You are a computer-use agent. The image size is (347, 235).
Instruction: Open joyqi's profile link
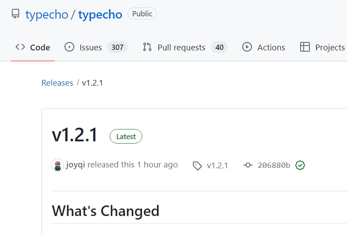[76, 165]
